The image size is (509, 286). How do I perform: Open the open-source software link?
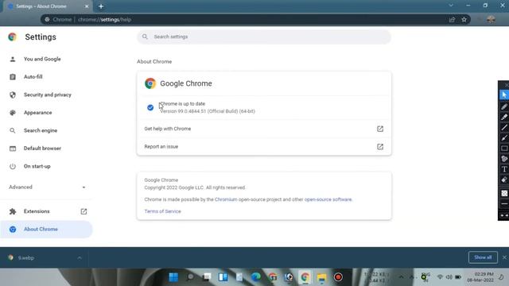(x=328, y=199)
